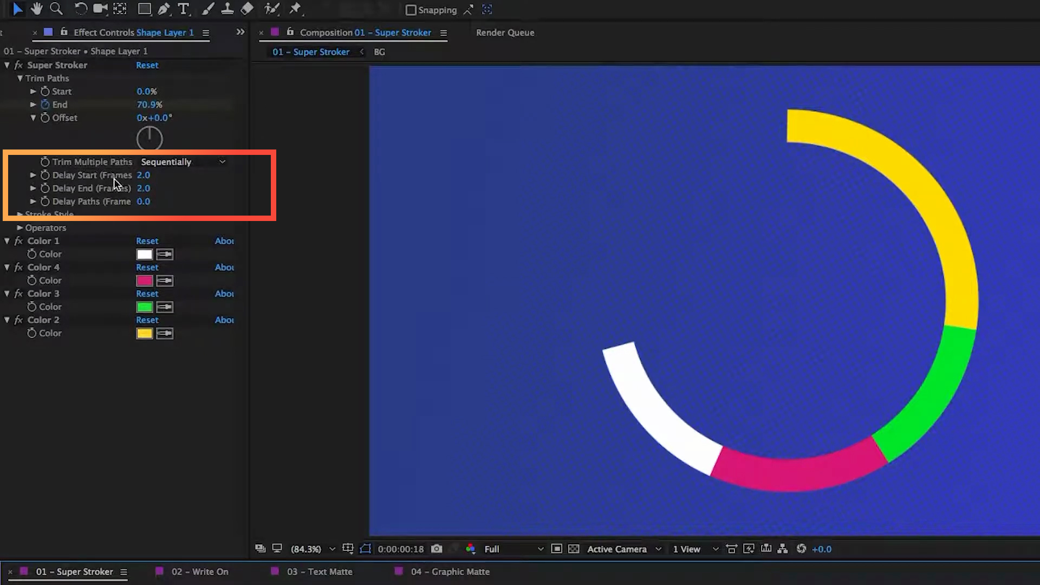The image size is (1040, 585).
Task: Open the Timeline button in viewer footer
Action: tap(766, 549)
